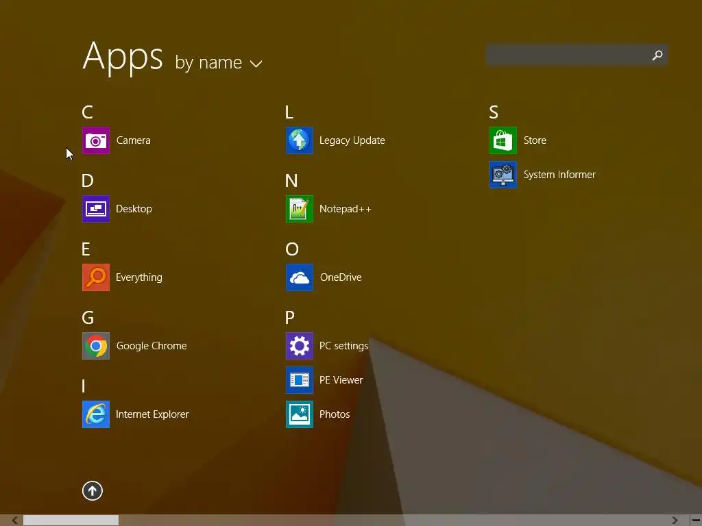Go back to Start via up arrow

tap(93, 490)
